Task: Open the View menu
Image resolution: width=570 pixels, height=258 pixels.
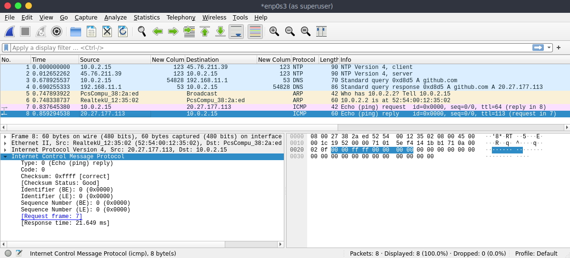Action: tap(46, 18)
